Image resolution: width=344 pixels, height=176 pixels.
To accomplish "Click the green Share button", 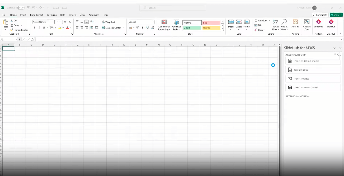I will pyautogui.click(x=336, y=15).
